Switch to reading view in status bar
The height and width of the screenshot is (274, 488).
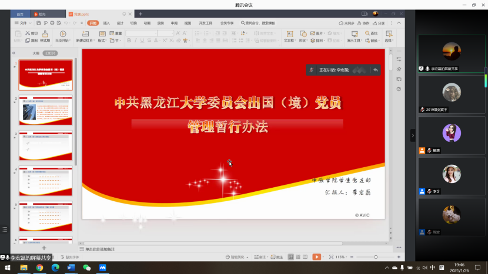(305, 257)
